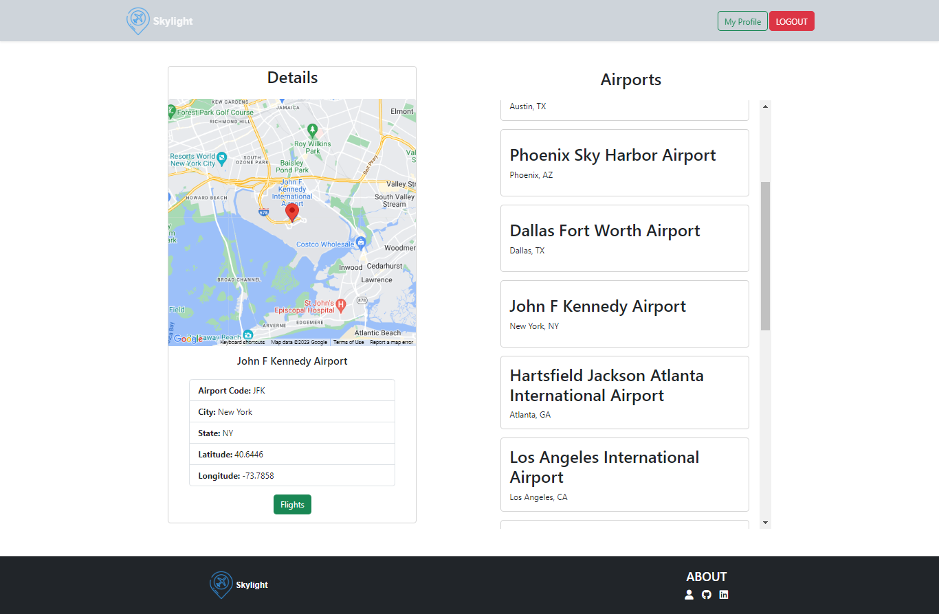Click the Airport Code: JFK row
This screenshot has width=939, height=614.
(292, 390)
